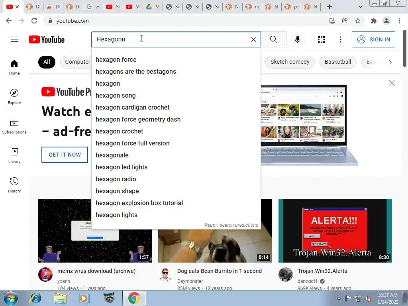Clear the search box with the X
Viewport: 408px width, 306px height.
pos(253,39)
